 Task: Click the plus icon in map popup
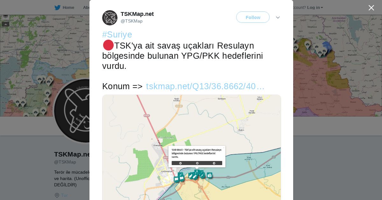point(197,163)
